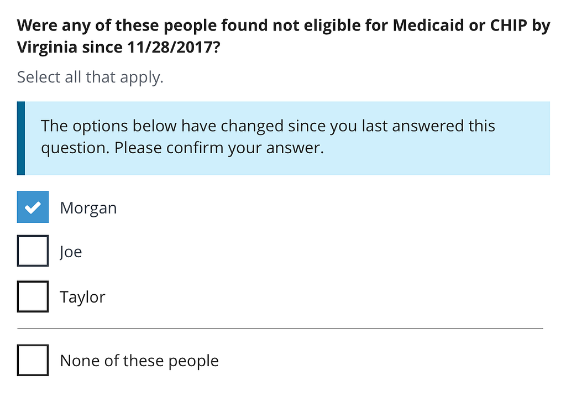This screenshot has width=566, height=401.
Task: Check the Joe checkbox
Action: coord(33,251)
